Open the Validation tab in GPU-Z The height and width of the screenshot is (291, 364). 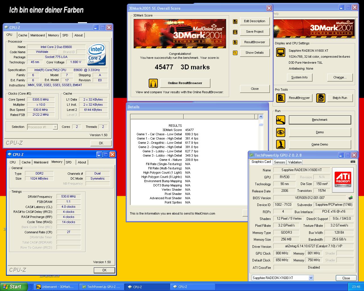(x=295, y=162)
